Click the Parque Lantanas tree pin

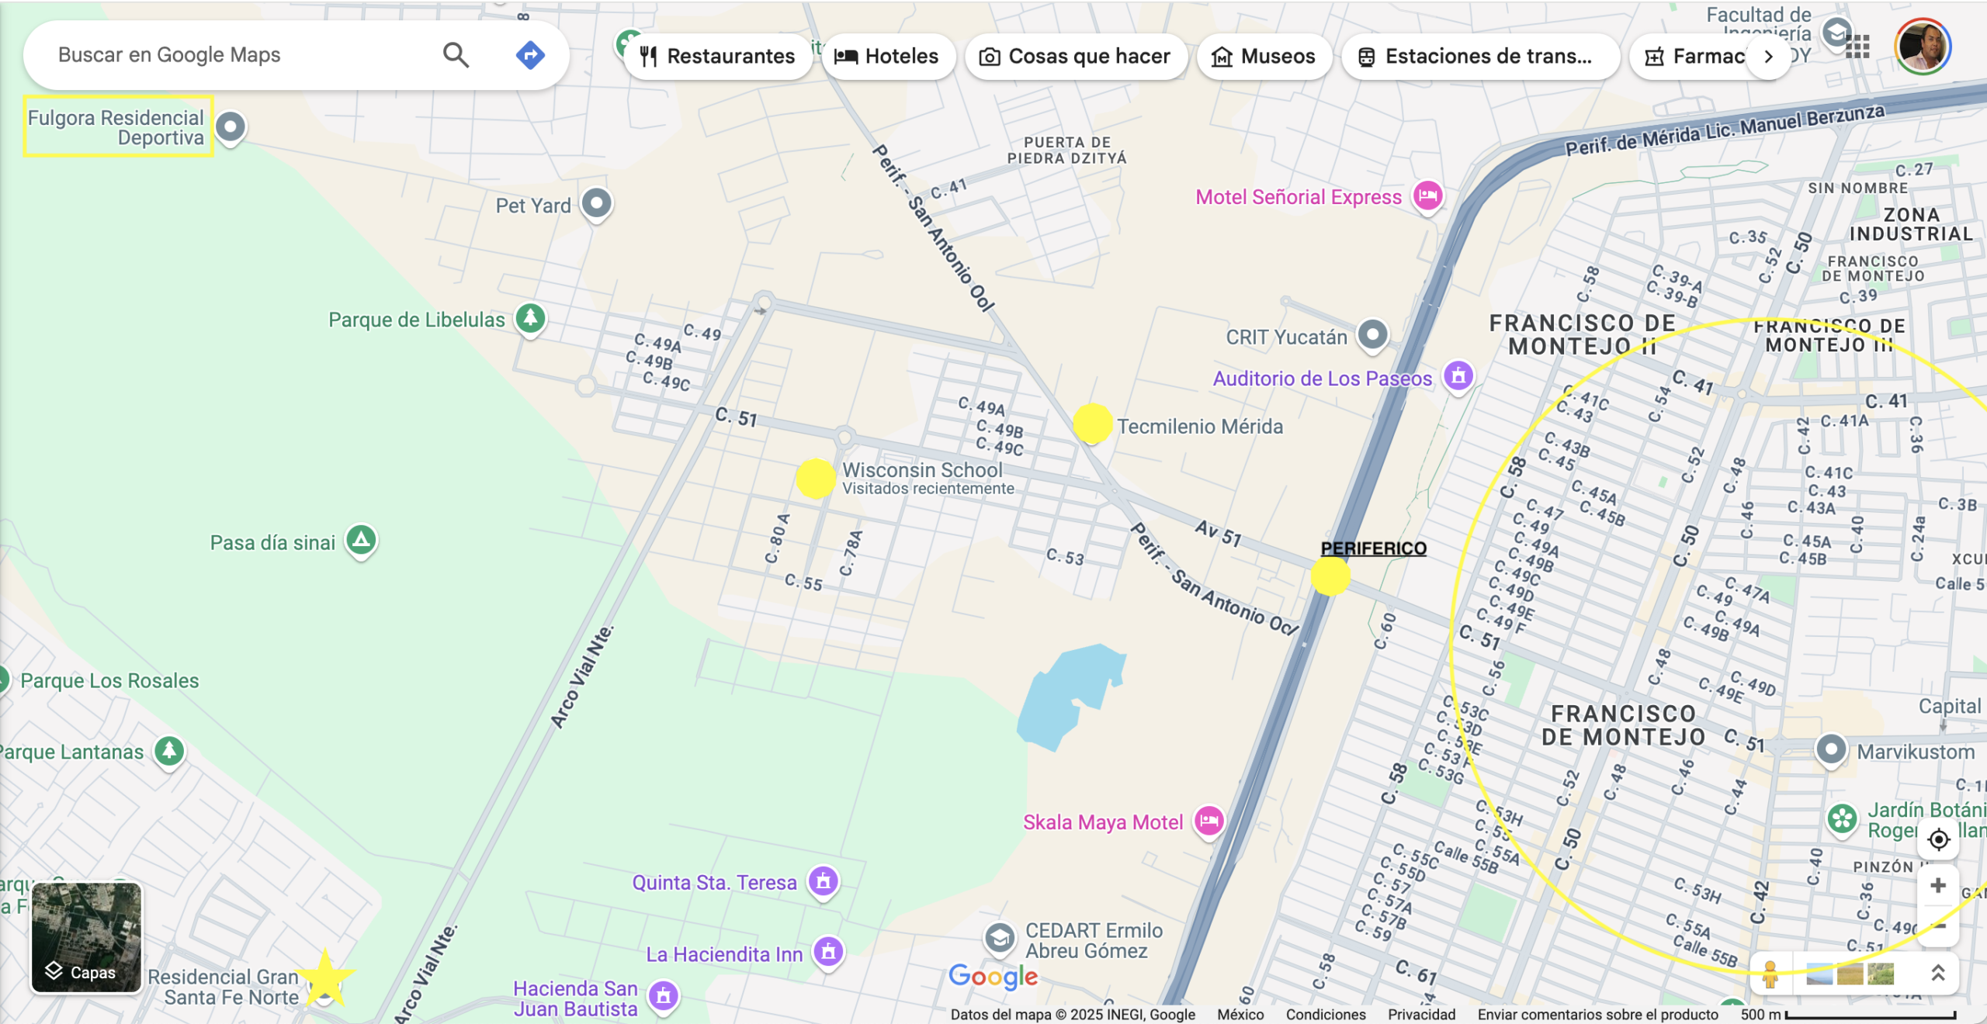point(169,751)
